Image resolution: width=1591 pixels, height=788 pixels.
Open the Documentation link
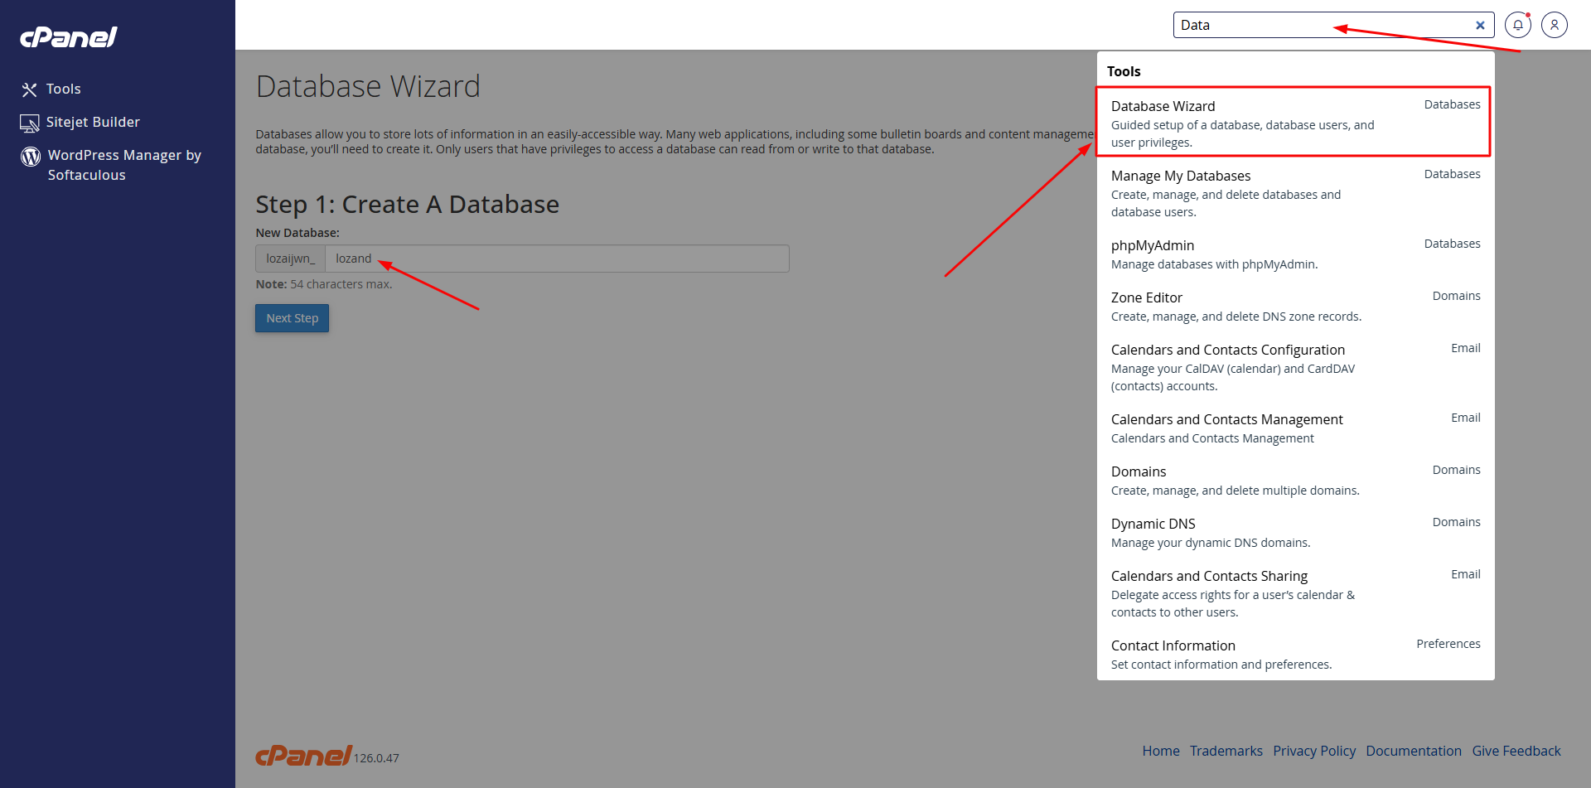pos(1414,751)
